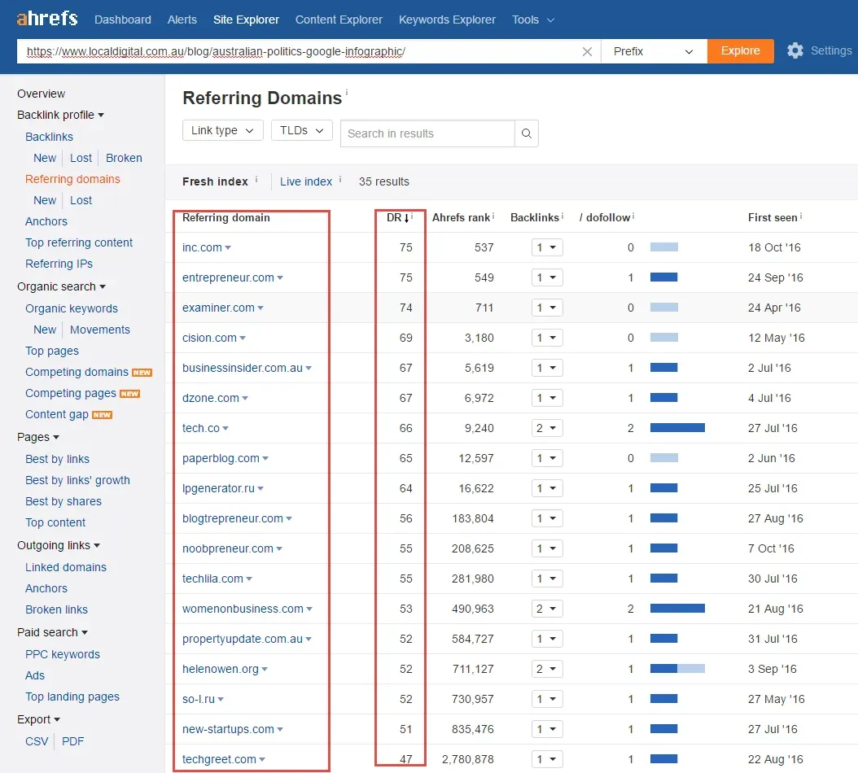Open the entrepreneur.com domain link
This screenshot has width=858, height=773.
click(228, 277)
